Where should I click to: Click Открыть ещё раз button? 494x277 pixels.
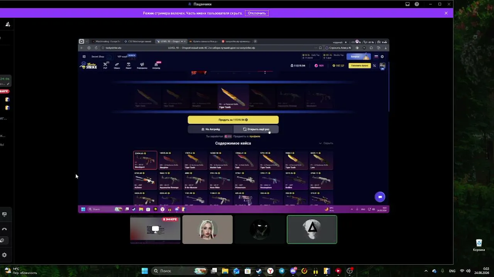[x=256, y=129]
